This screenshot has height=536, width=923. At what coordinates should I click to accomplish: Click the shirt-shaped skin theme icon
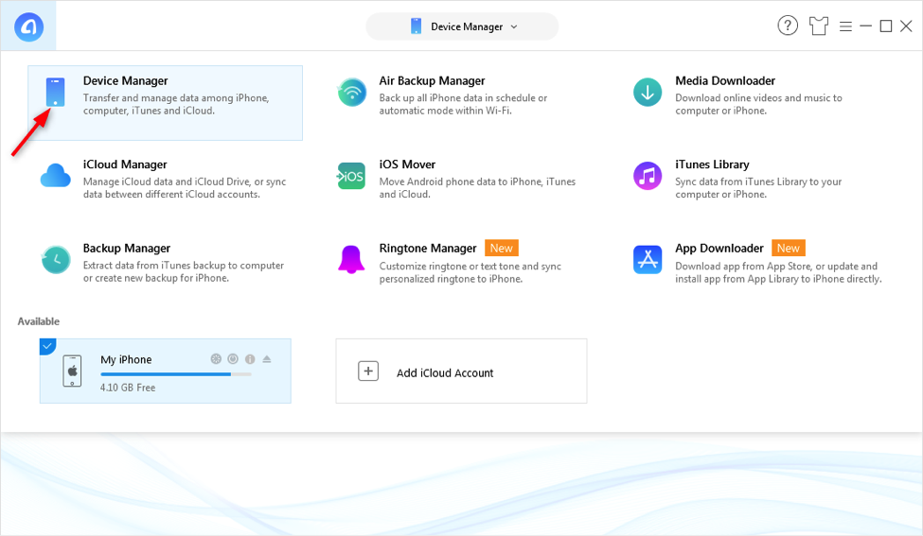click(x=820, y=26)
